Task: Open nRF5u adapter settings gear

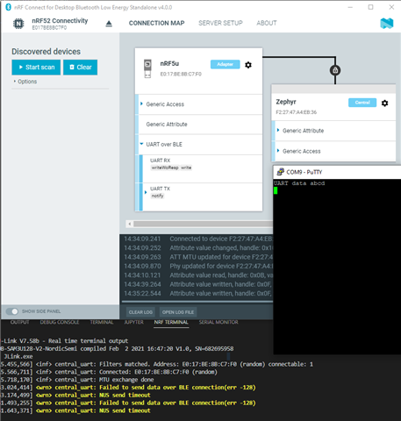Action: [x=248, y=65]
